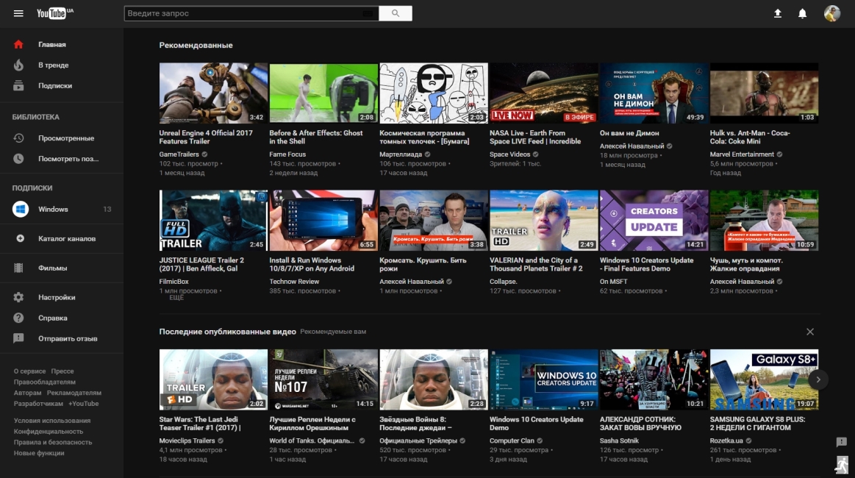Play Windows 10 Creators Update purple thumbnail
This screenshot has height=478, width=855.
(654, 221)
